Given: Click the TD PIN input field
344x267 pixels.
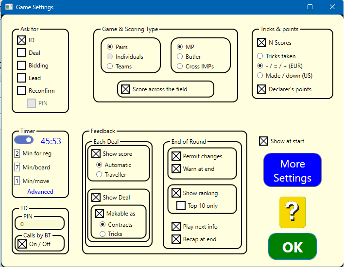Looking at the screenshot, I should pyautogui.click(x=39, y=224).
